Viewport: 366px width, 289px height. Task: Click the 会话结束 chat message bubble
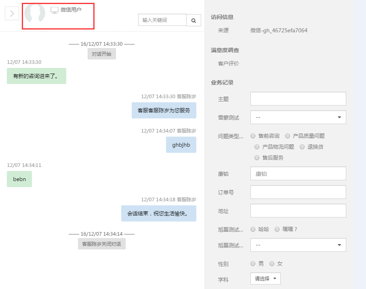159,213
